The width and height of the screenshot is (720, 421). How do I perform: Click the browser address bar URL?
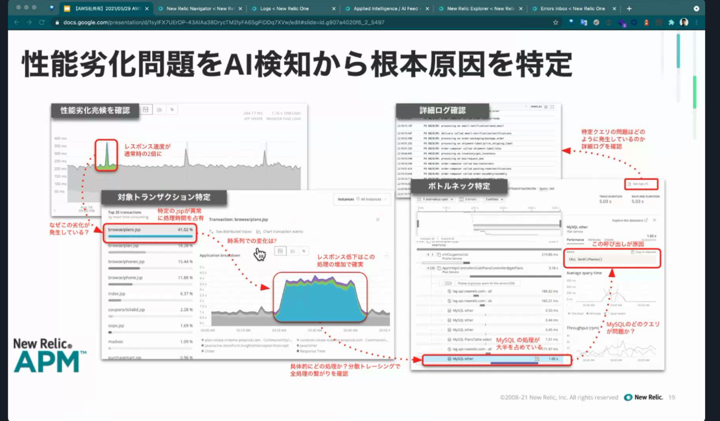pos(223,22)
